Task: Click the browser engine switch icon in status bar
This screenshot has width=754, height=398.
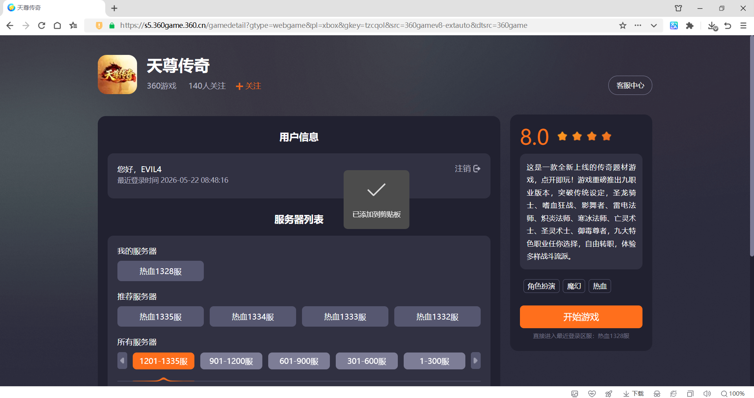Action: click(x=673, y=394)
